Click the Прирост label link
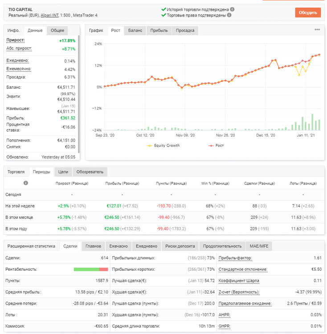 click(16, 40)
